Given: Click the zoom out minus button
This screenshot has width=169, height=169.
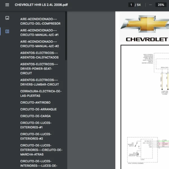Looking at the screenshot, I should [x=151, y=5].
